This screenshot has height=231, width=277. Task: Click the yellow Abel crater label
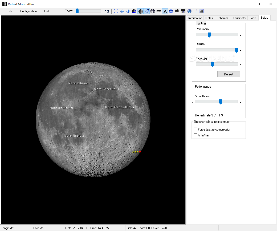click(136, 152)
